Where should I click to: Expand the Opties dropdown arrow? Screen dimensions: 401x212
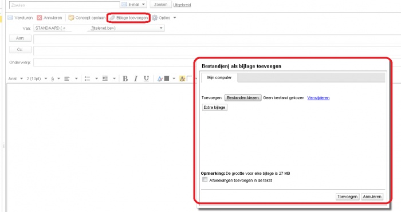(175, 18)
